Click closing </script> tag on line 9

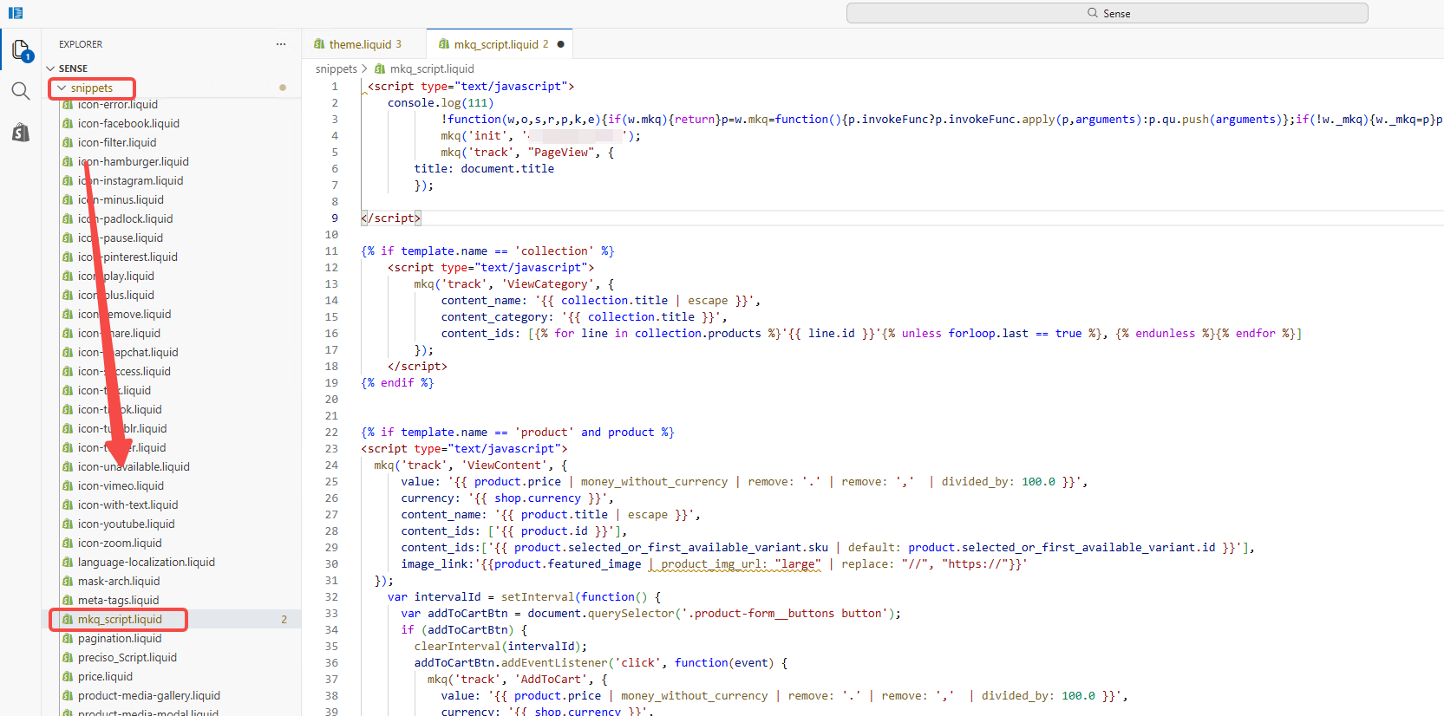391,218
